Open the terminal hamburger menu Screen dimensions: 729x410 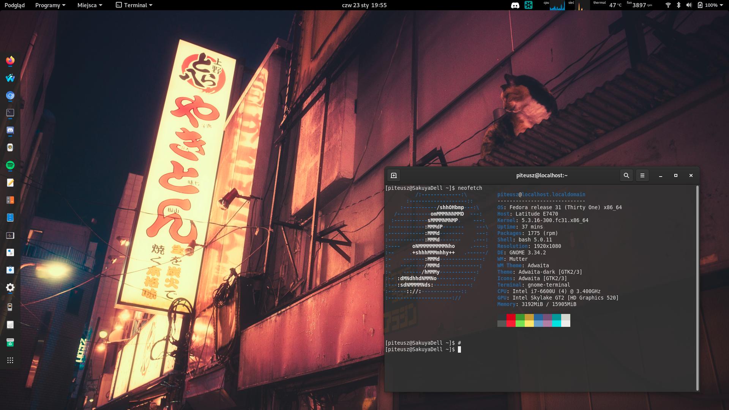pos(642,175)
